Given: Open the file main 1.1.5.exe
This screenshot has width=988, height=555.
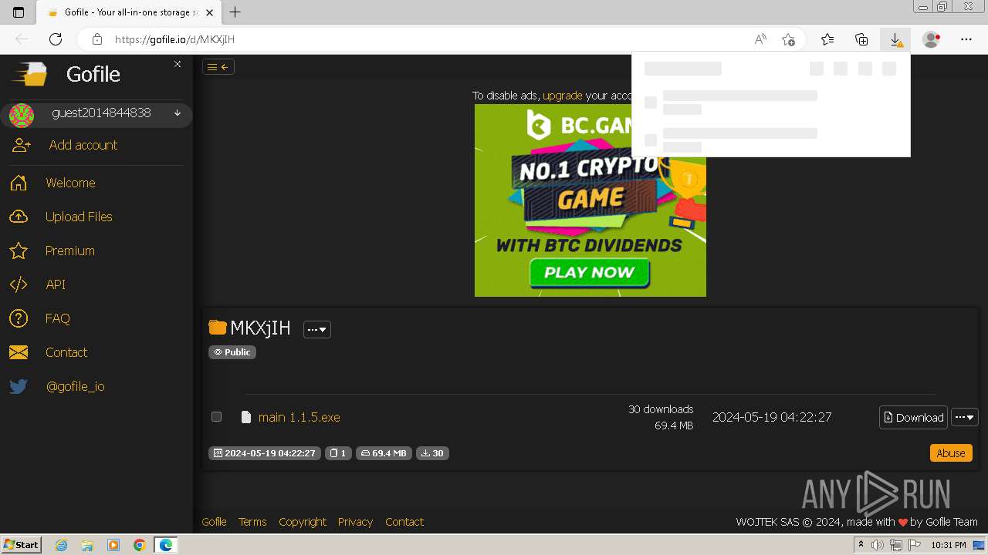Looking at the screenshot, I should [299, 417].
